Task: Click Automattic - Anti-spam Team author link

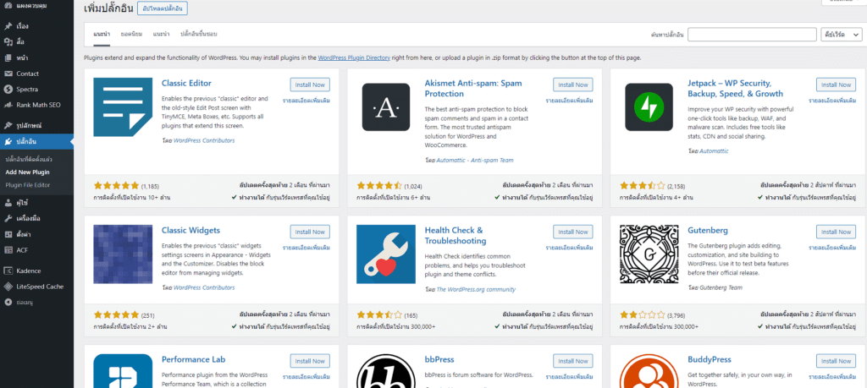Action: [x=475, y=160]
